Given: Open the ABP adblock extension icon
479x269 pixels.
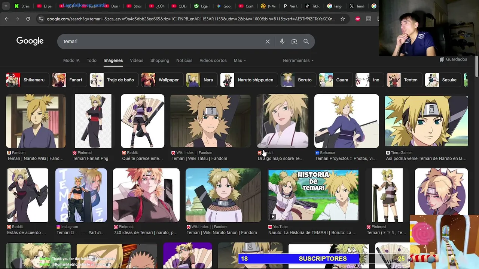Looking at the screenshot, I should click(x=358, y=19).
